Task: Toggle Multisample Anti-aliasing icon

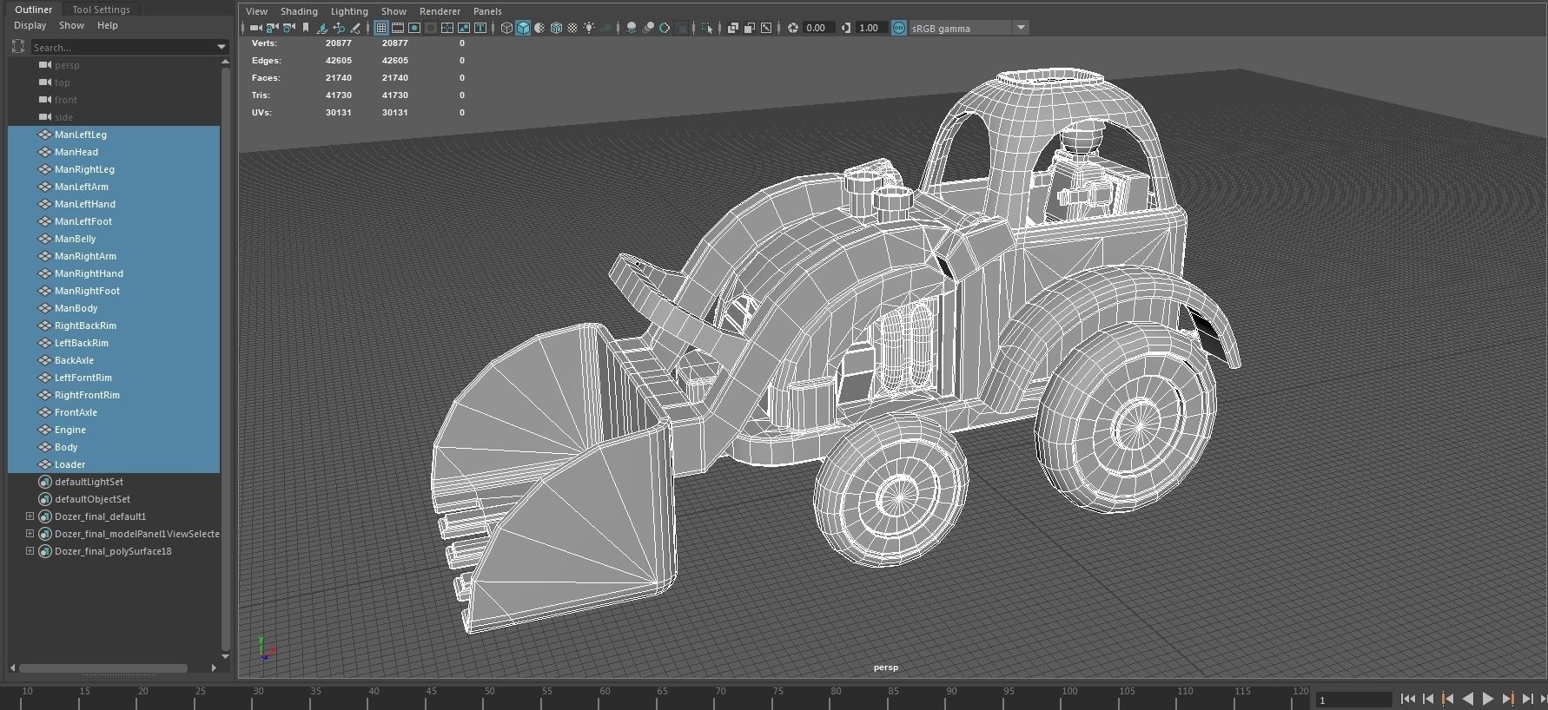Action: (665, 28)
